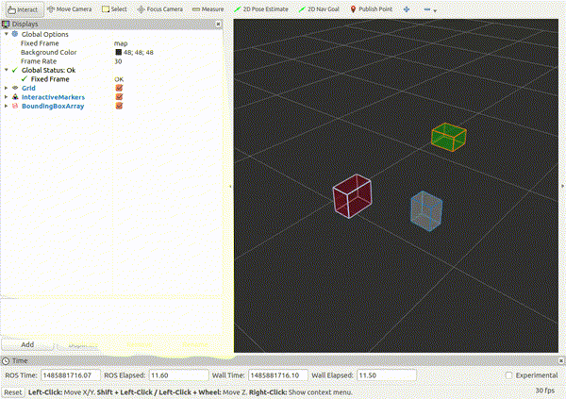This screenshot has width=566, height=399.
Task: Click the ROS Time field
Action: pos(70,375)
